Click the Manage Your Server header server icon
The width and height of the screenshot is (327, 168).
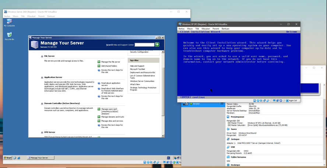tap(35, 44)
